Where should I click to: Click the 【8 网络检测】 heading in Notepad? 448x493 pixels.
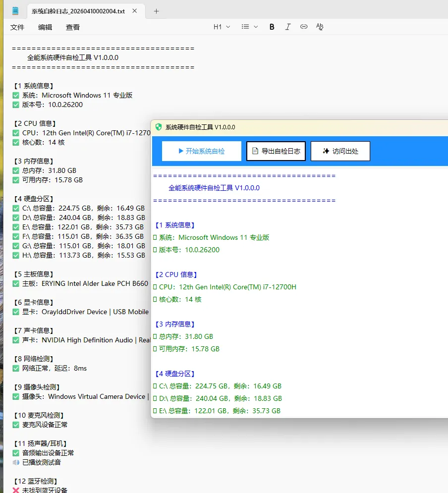coord(34,359)
